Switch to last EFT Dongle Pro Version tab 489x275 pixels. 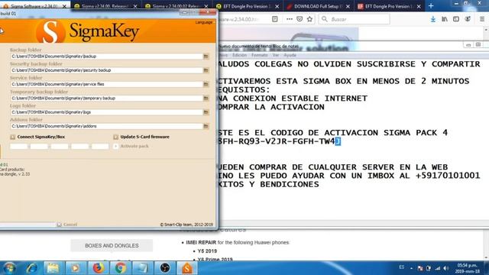[x=389, y=6]
